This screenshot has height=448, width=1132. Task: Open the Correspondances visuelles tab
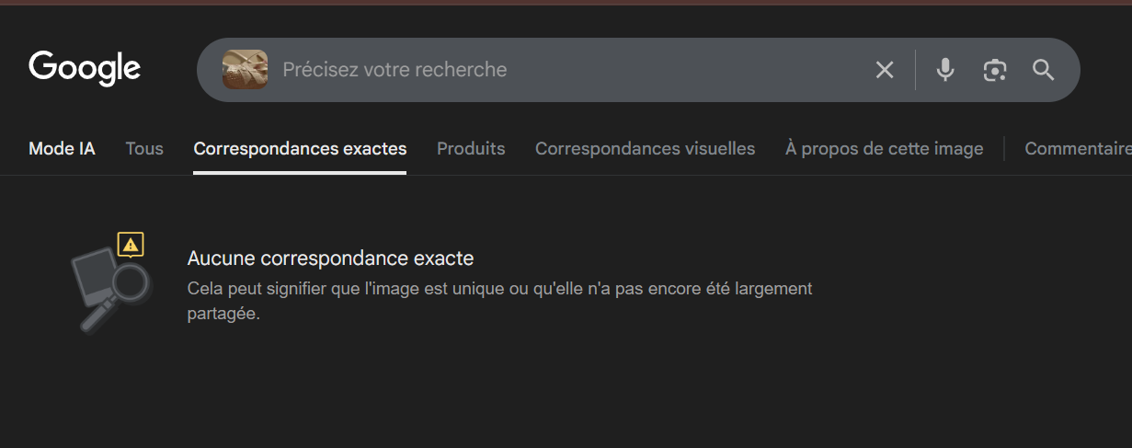(645, 148)
